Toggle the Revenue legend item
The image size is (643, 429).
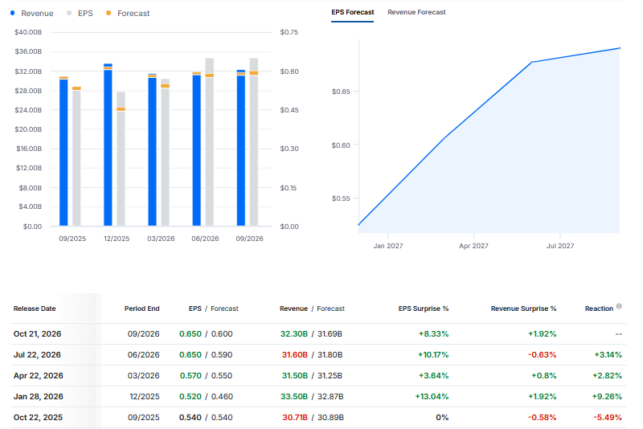(32, 13)
